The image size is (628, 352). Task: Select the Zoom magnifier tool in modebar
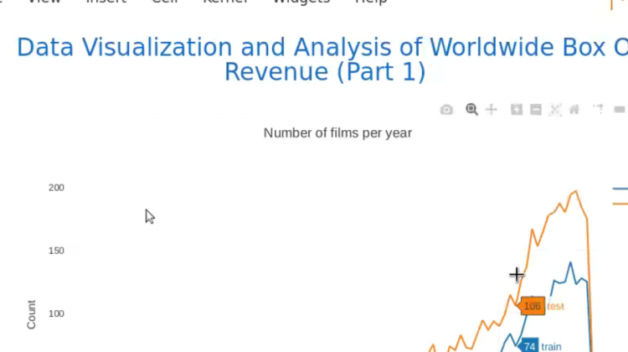coord(471,110)
